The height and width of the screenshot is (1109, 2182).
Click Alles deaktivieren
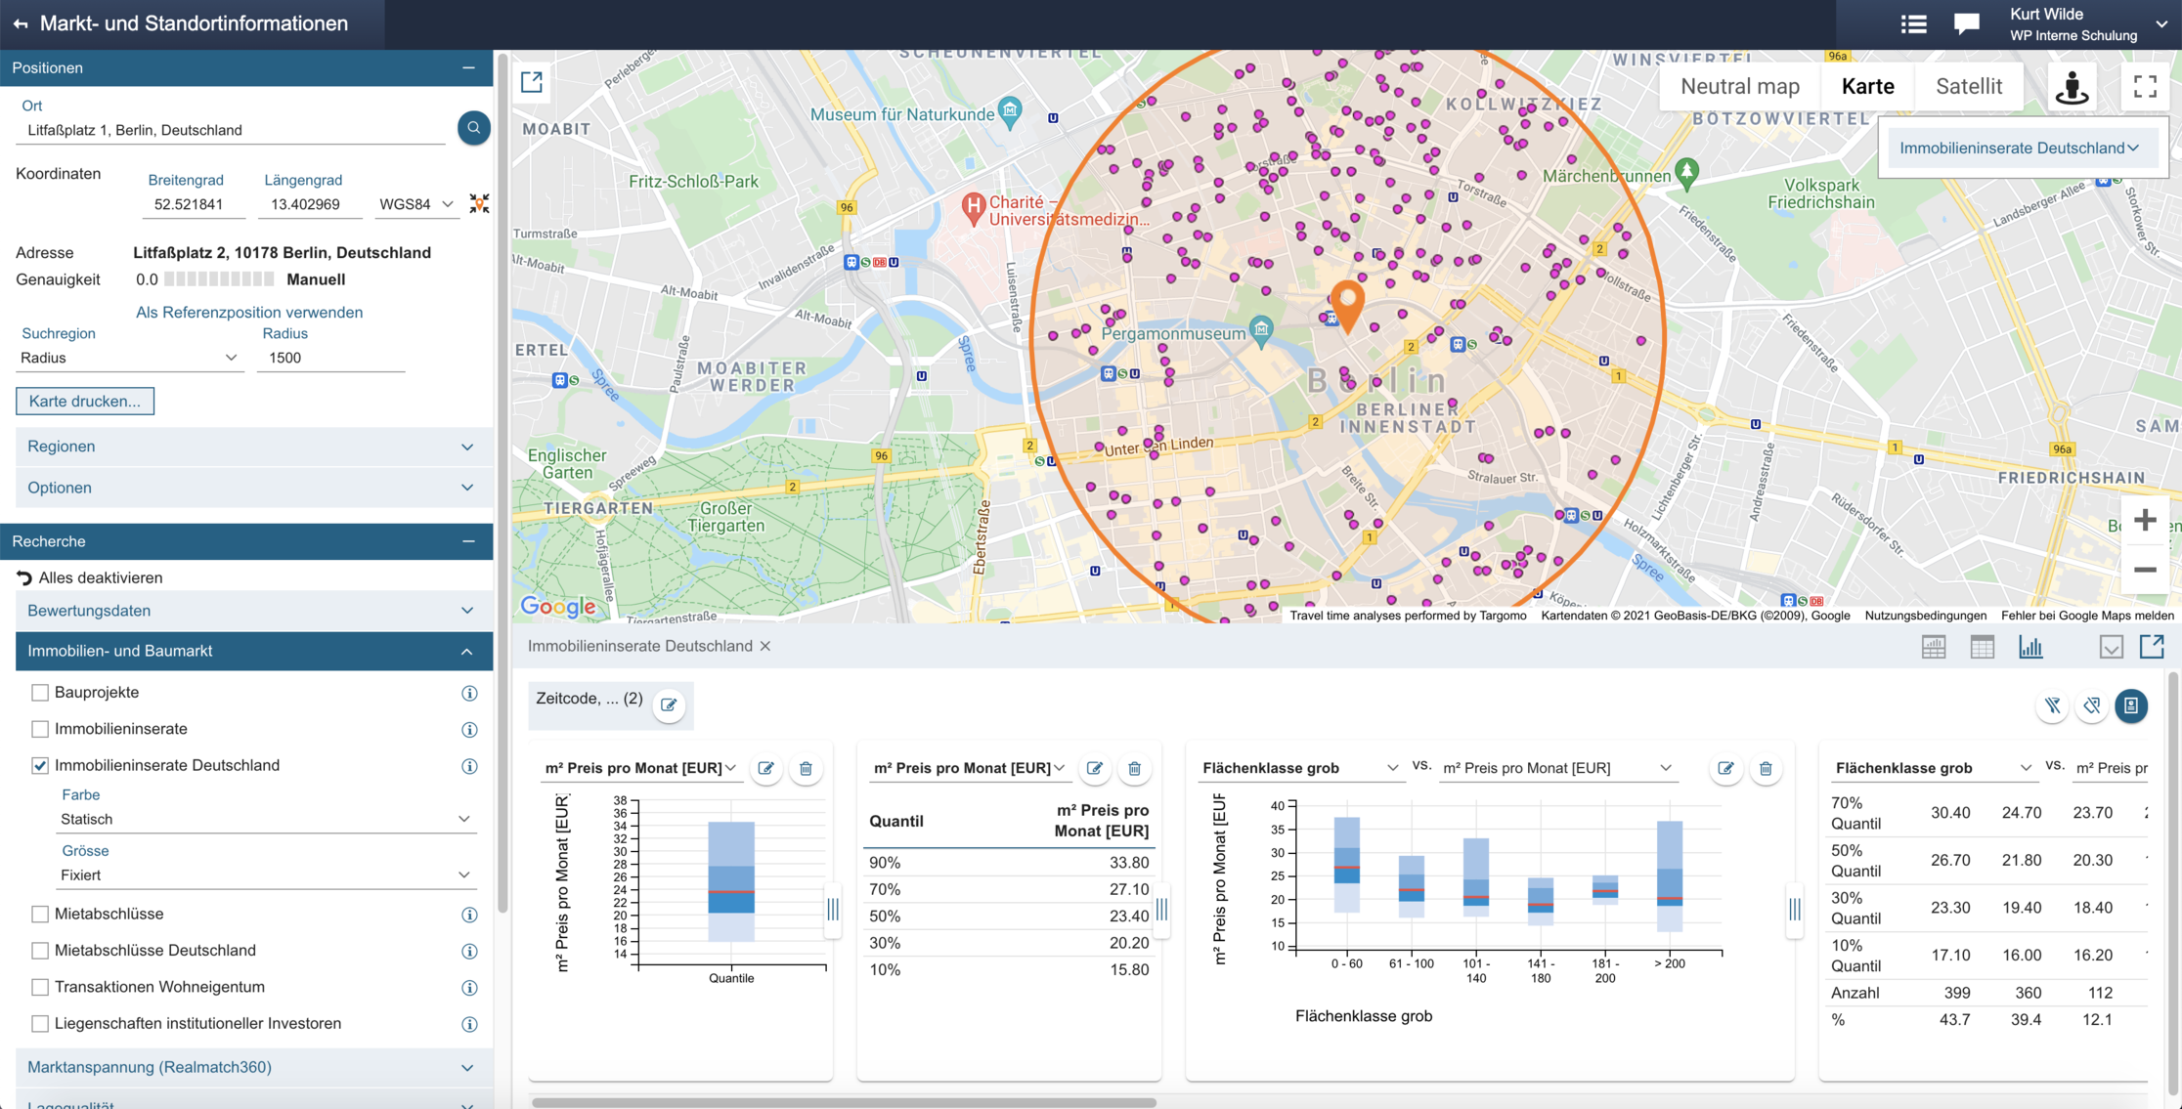[x=90, y=577]
